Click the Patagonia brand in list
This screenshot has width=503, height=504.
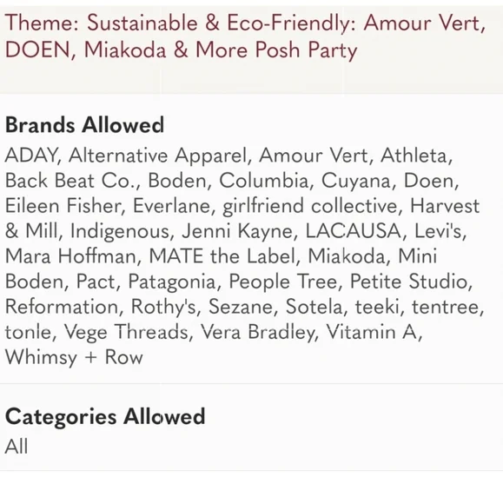coord(172,282)
